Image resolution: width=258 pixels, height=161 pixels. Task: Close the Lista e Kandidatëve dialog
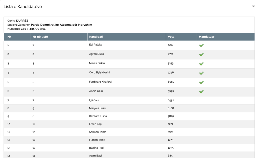pyautogui.click(x=253, y=6)
